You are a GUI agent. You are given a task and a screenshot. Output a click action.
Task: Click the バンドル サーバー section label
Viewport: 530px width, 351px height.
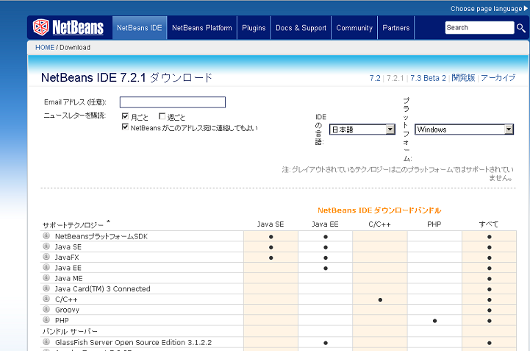(x=70, y=331)
